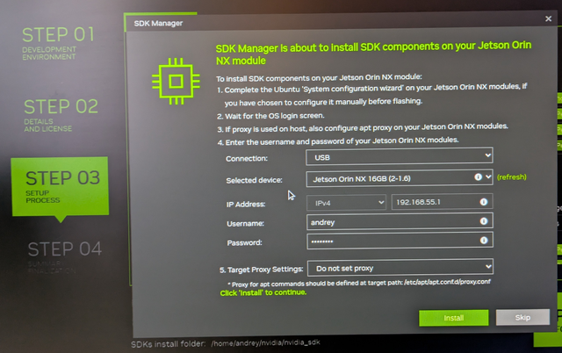The width and height of the screenshot is (562, 353).
Task: Click the info icon in Password field
Action: point(484,241)
